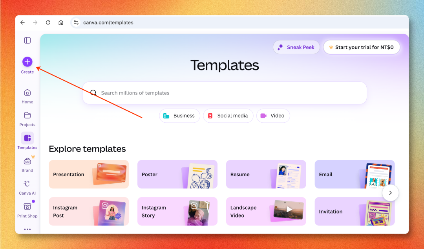Click the purple Create plus button

pyautogui.click(x=27, y=62)
